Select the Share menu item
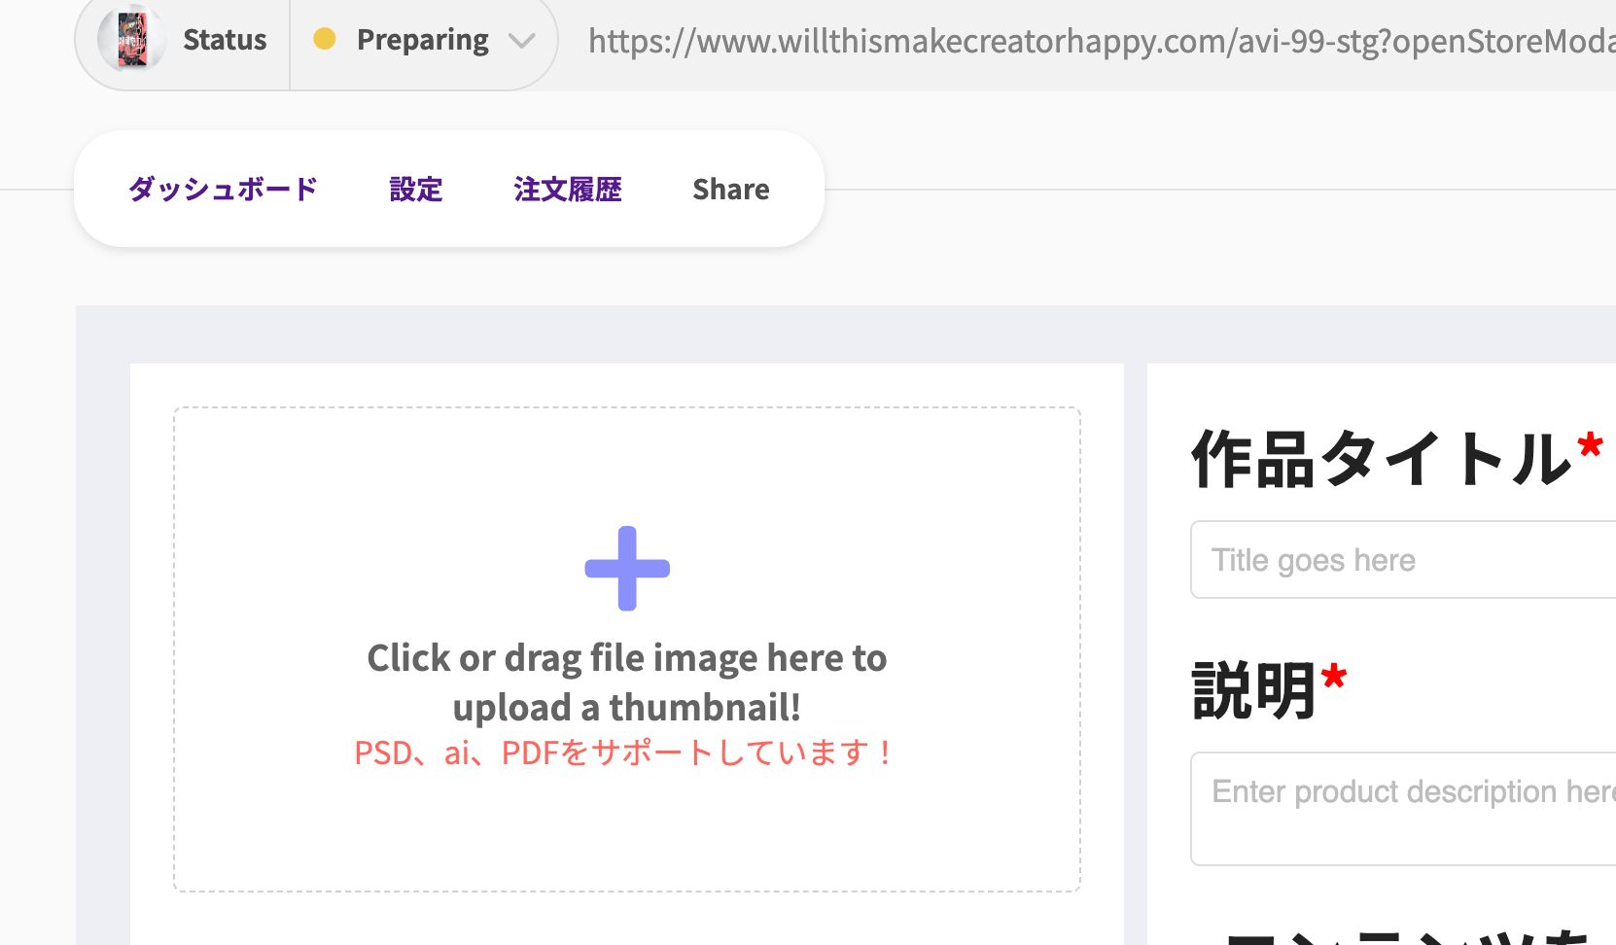The width and height of the screenshot is (1616, 945). (731, 189)
